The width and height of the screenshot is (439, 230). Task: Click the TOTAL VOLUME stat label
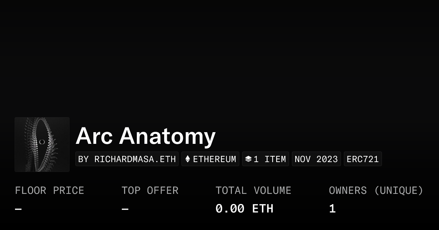click(253, 191)
